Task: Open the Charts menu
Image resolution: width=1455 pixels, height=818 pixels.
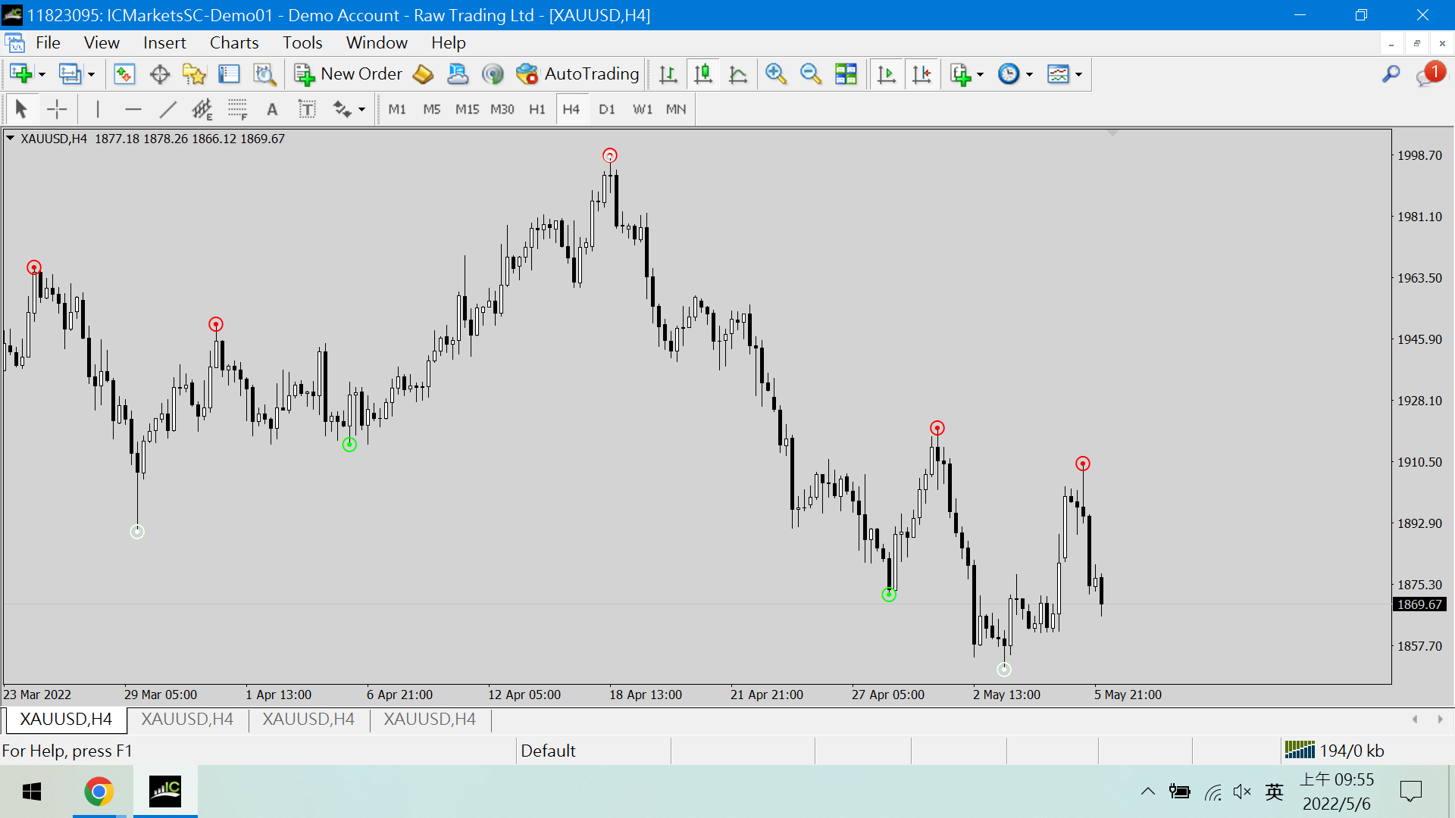Action: tap(233, 42)
